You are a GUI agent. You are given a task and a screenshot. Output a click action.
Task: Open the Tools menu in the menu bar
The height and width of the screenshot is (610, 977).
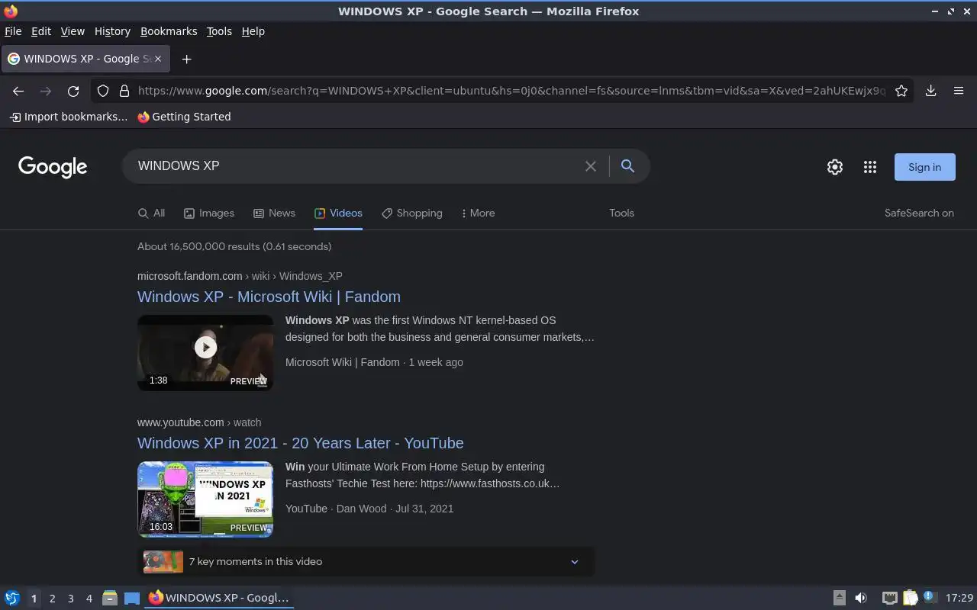point(219,31)
